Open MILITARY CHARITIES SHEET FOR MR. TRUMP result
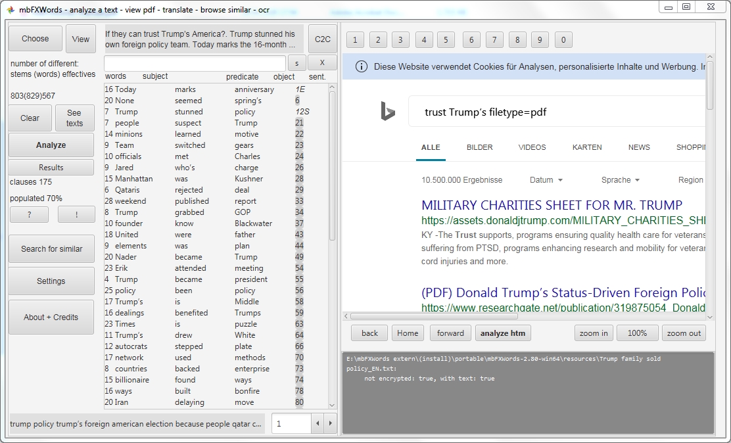The image size is (731, 443). click(552, 205)
